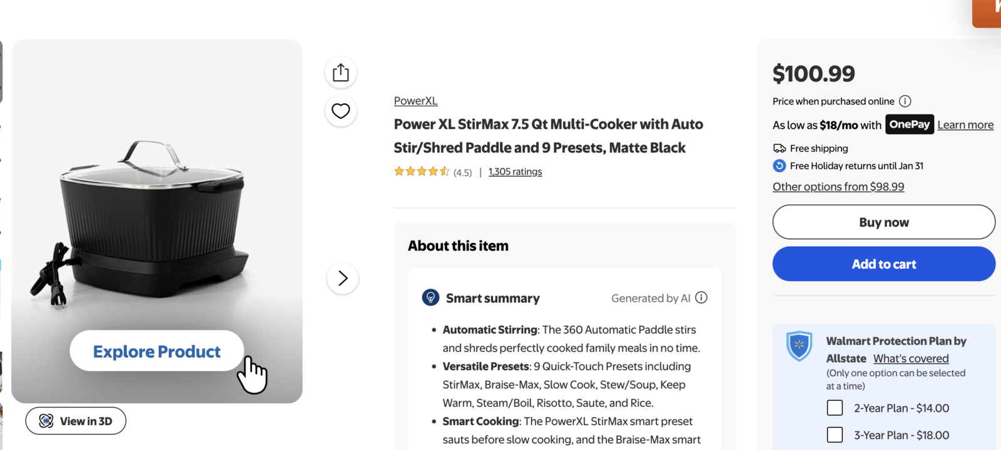This screenshot has height=450, width=1001.
Task: Open the PowerXL brand link
Action: click(415, 101)
